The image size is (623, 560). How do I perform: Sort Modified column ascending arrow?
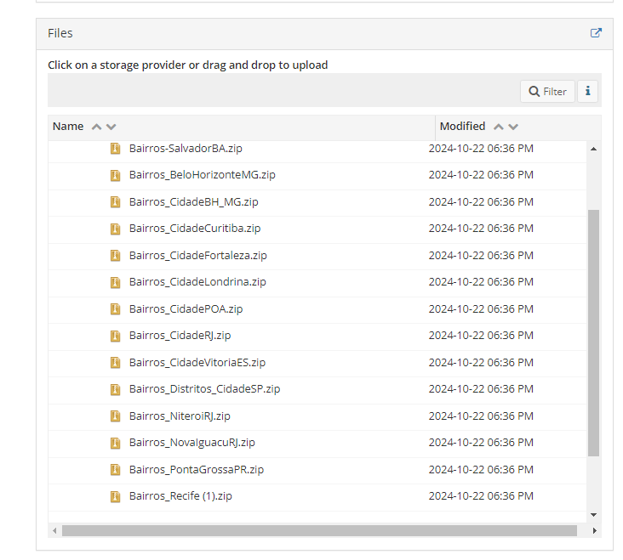click(498, 127)
